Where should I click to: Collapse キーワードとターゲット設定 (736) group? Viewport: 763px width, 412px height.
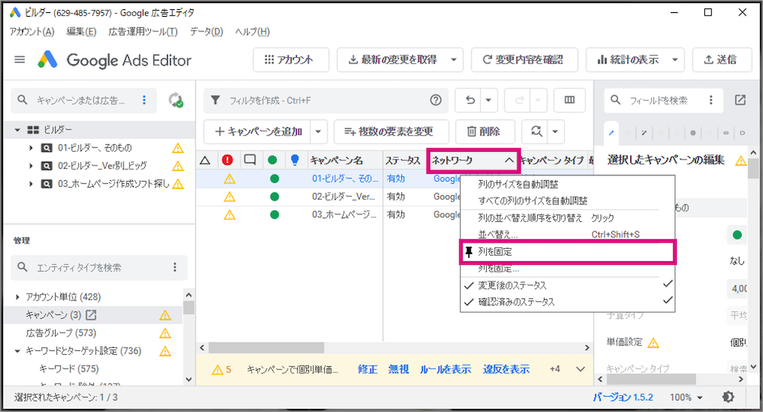tap(18, 351)
